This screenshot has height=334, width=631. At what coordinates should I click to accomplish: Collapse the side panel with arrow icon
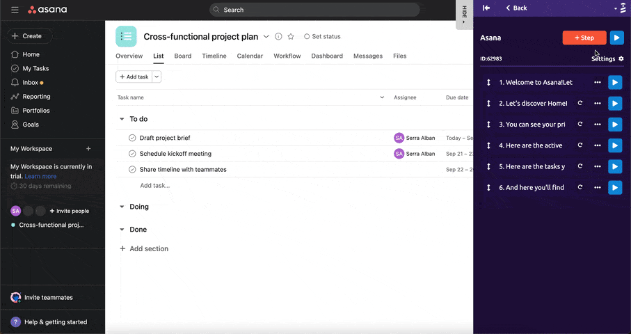click(486, 8)
